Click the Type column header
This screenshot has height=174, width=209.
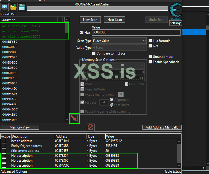(96, 136)
